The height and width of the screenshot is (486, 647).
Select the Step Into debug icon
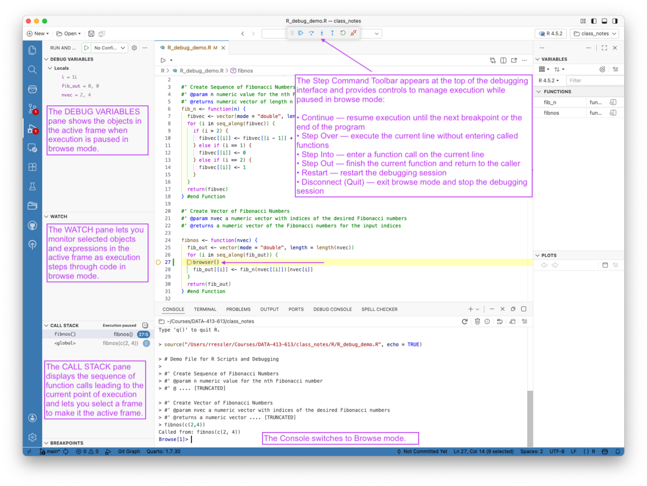[322, 33]
